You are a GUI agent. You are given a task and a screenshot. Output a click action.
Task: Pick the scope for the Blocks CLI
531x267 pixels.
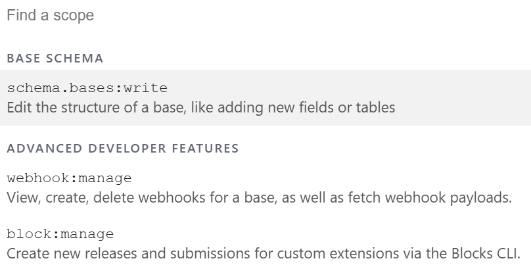[263, 244]
